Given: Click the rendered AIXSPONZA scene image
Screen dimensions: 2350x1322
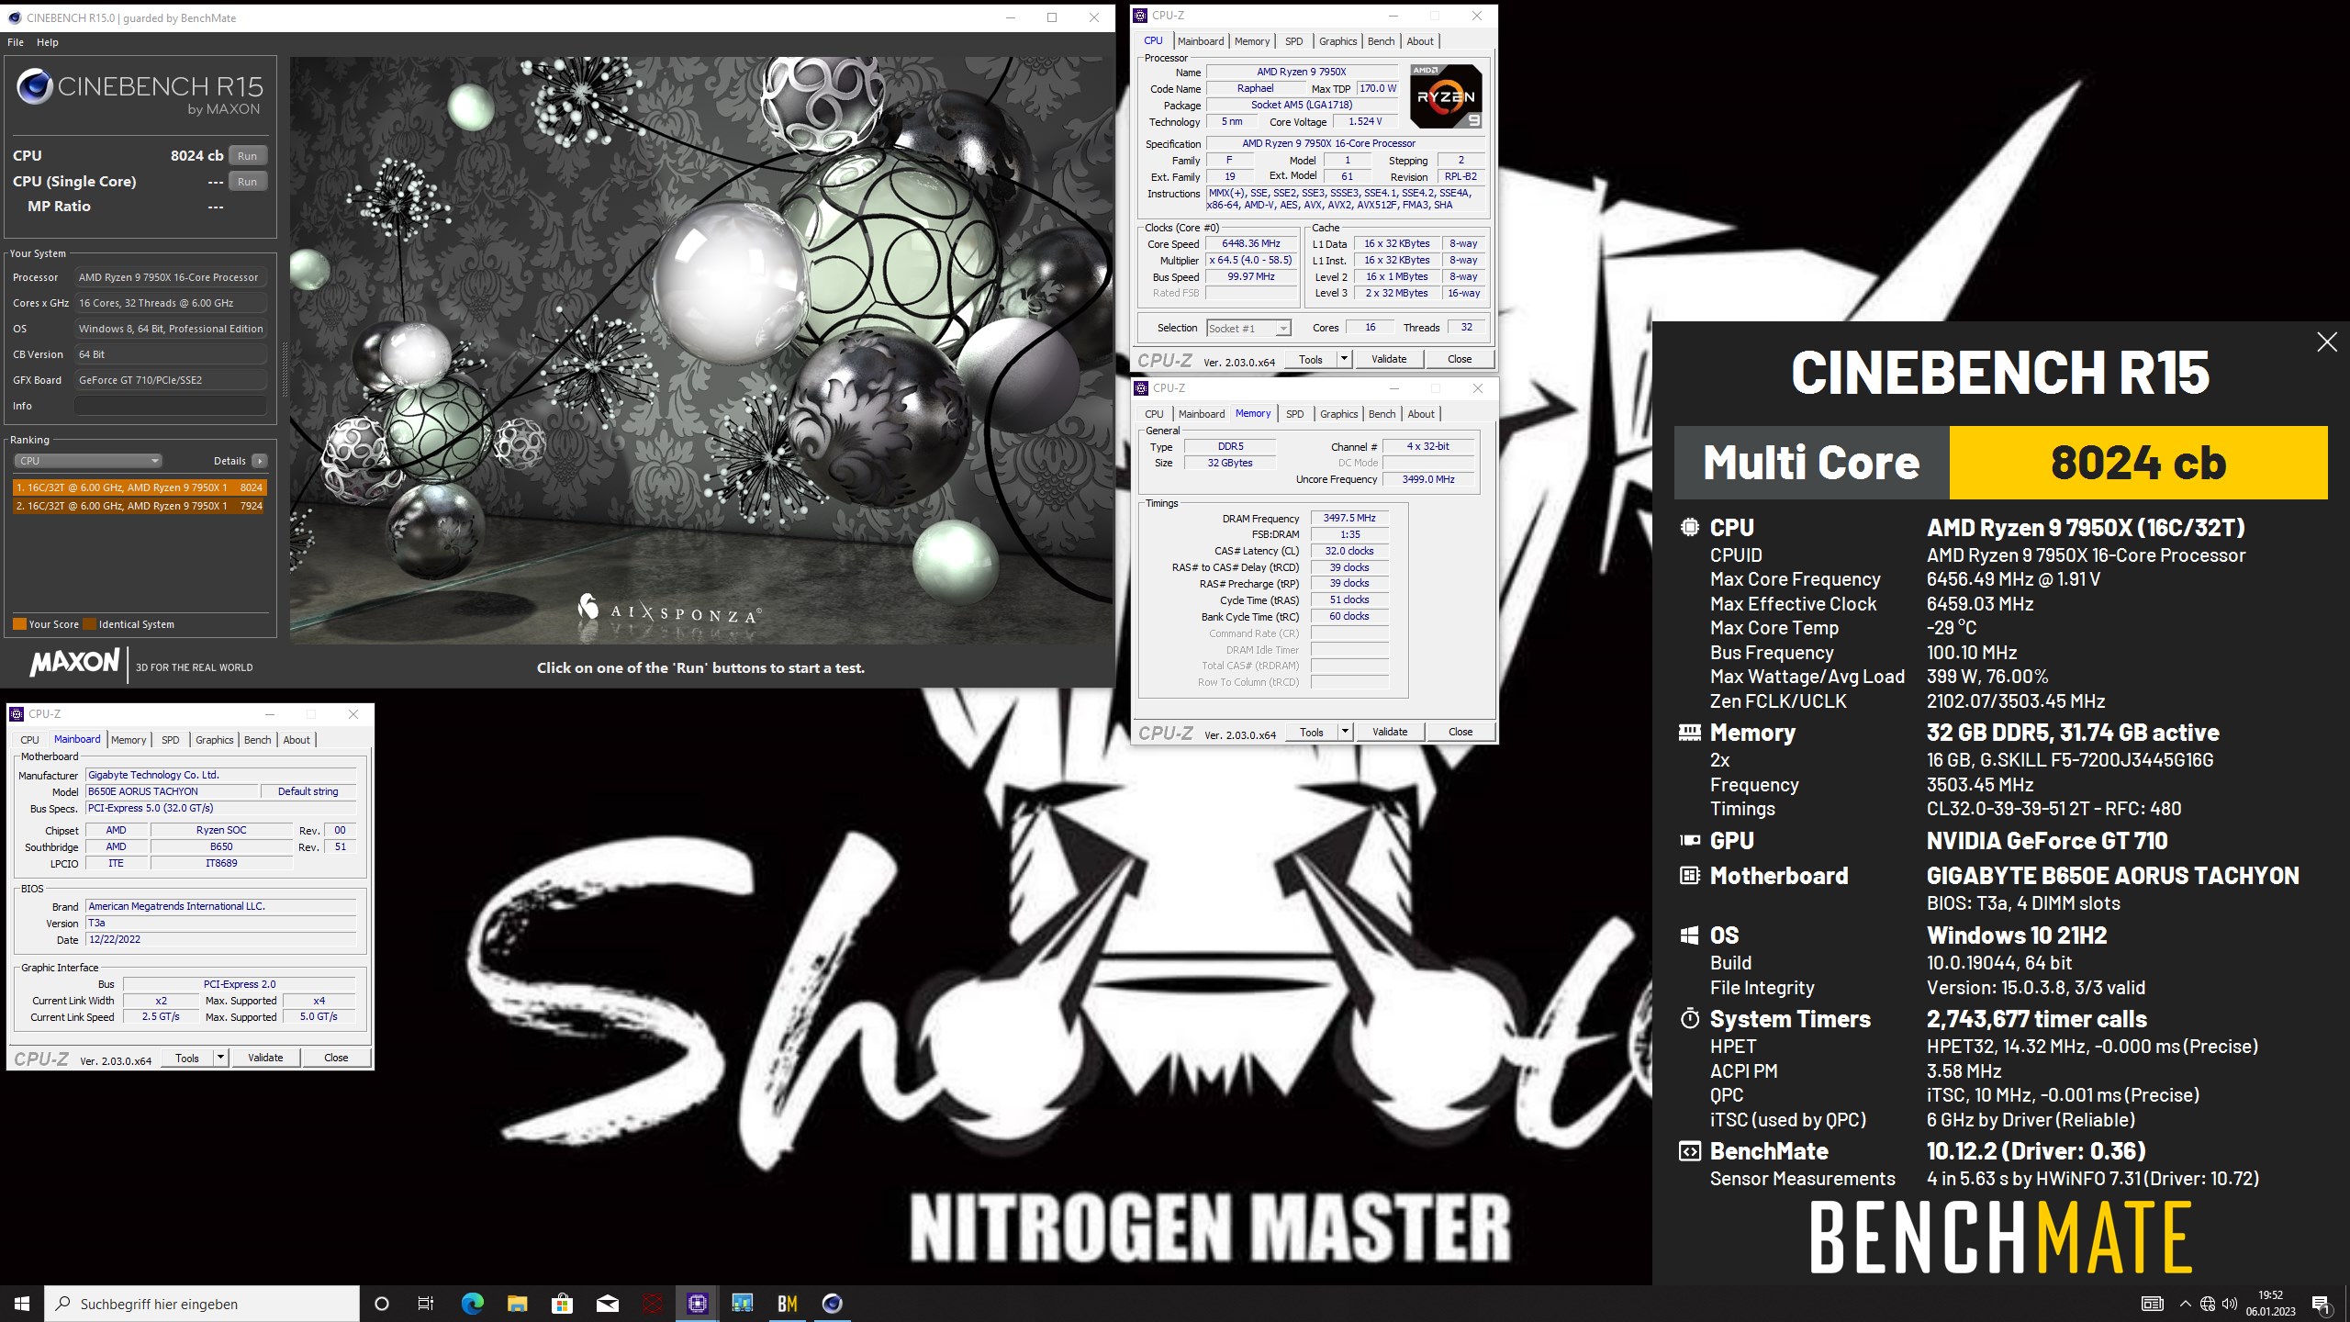Looking at the screenshot, I should [x=701, y=350].
